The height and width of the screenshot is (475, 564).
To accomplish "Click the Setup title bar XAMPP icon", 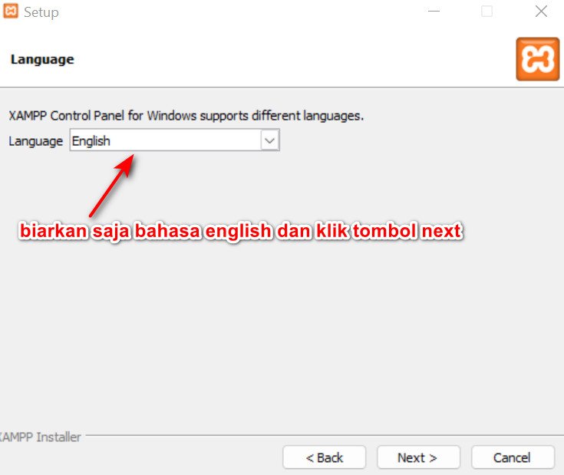I will 11,12.
